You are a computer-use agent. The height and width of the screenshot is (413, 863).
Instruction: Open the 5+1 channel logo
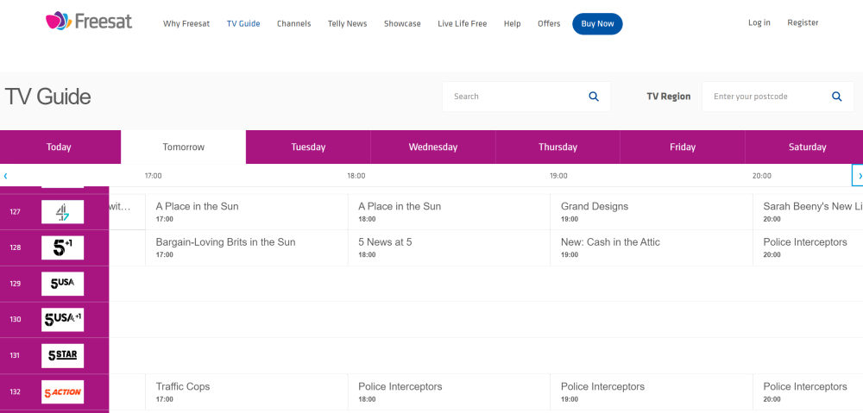pyautogui.click(x=63, y=247)
